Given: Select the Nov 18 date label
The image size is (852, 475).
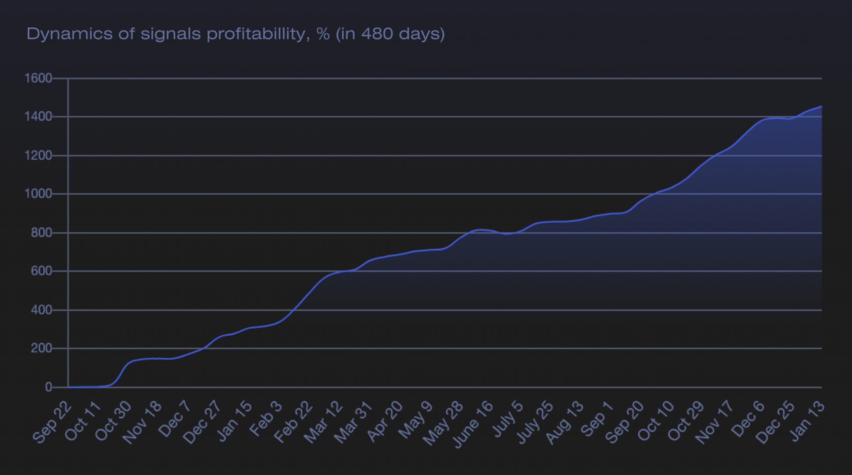Looking at the screenshot, I should (x=142, y=422).
